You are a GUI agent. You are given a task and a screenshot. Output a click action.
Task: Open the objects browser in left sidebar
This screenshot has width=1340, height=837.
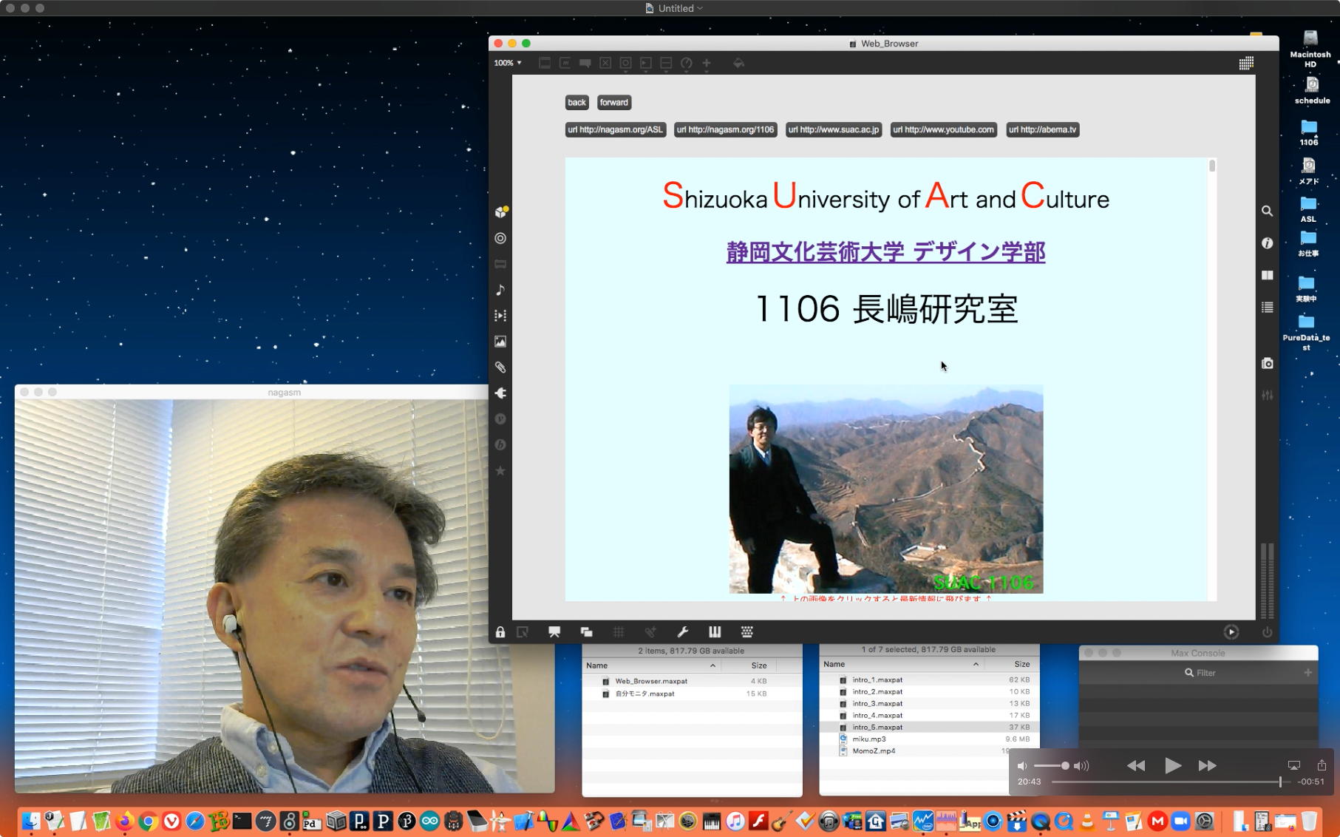[500, 212]
